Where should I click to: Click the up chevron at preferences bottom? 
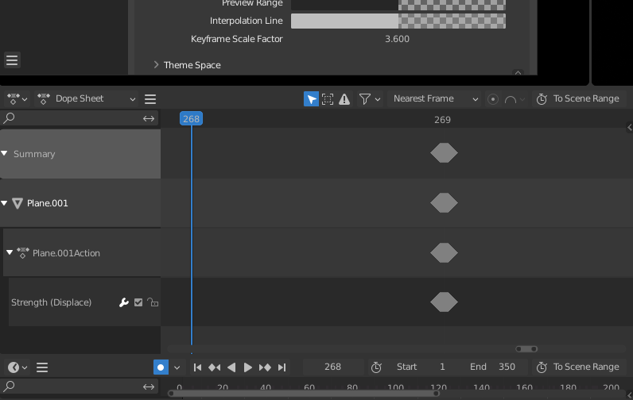pyautogui.click(x=518, y=73)
